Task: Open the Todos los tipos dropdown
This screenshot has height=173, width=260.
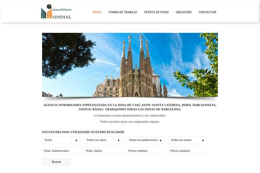Action: click(x=104, y=140)
